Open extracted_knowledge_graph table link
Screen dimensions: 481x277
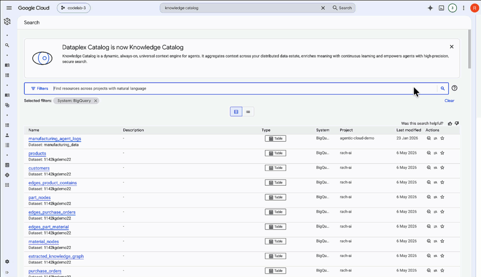56,256
